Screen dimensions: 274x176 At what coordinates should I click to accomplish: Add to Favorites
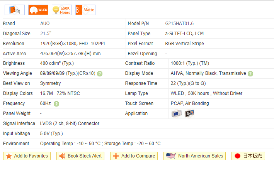pos(27,156)
